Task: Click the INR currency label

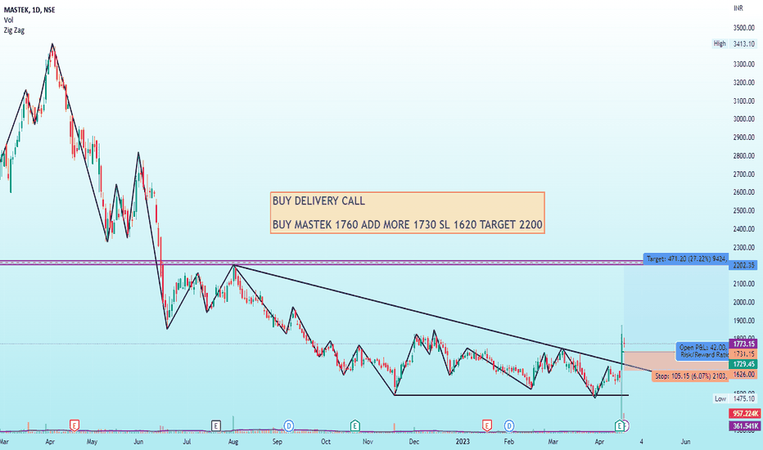Action: 738,8
